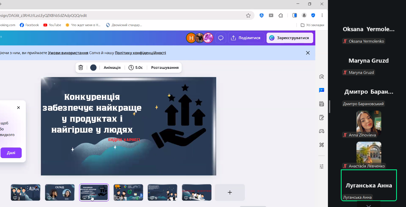Screen dimensions: 406x207
Task: Bookmark this page with the star icon
Action: pos(248,16)
